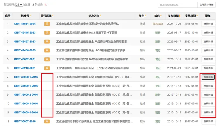
Task: View details for GB/T 42445-2023 row
Action: pos(208,33)
